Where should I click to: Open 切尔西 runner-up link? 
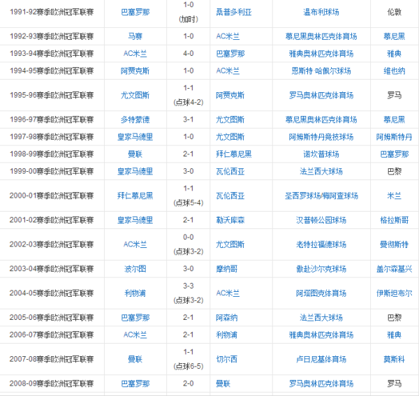[x=226, y=359]
